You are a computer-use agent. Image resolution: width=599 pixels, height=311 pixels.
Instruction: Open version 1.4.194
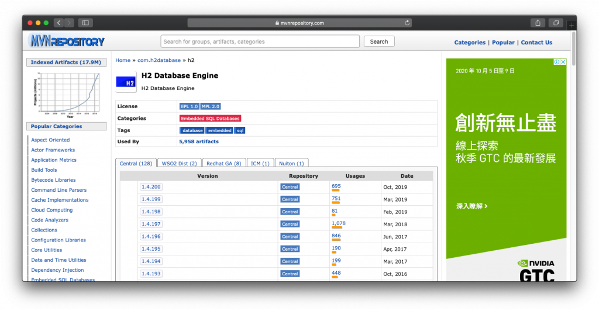click(151, 261)
